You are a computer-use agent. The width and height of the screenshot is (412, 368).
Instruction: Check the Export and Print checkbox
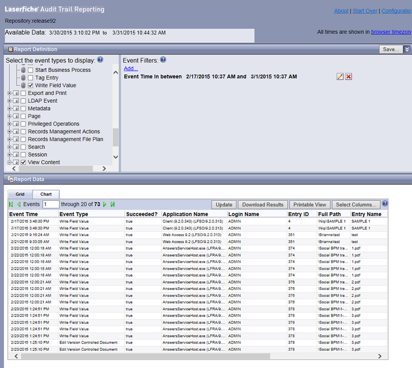(23, 93)
